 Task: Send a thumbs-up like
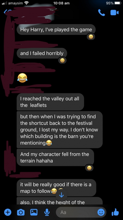[115, 212]
